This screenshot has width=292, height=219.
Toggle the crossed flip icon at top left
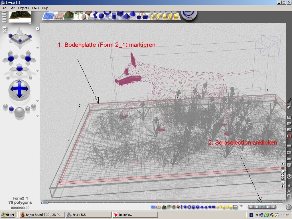(4, 29)
